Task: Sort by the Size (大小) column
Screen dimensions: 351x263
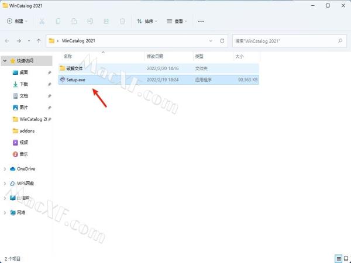Action: pos(239,56)
